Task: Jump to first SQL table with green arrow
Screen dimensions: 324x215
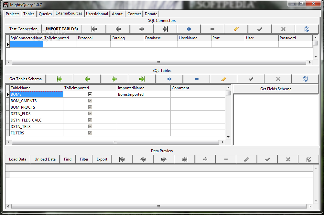Action: [59, 79]
